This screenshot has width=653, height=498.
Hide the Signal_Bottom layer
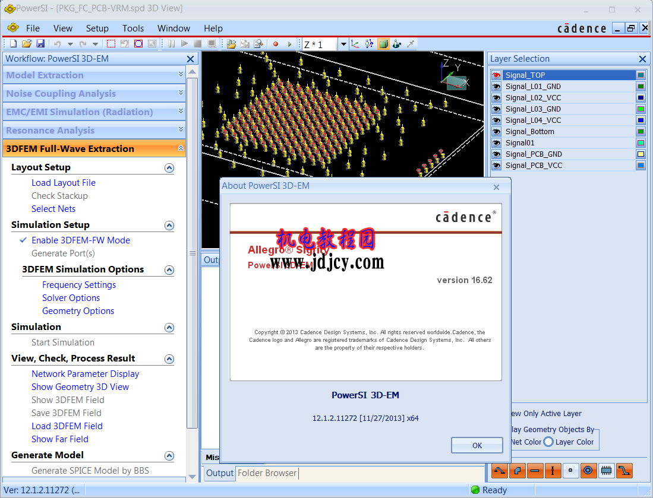click(496, 131)
